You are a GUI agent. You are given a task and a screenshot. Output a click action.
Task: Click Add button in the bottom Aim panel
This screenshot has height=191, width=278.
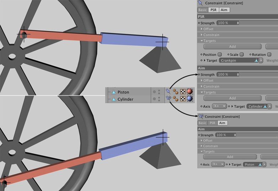(230, 157)
